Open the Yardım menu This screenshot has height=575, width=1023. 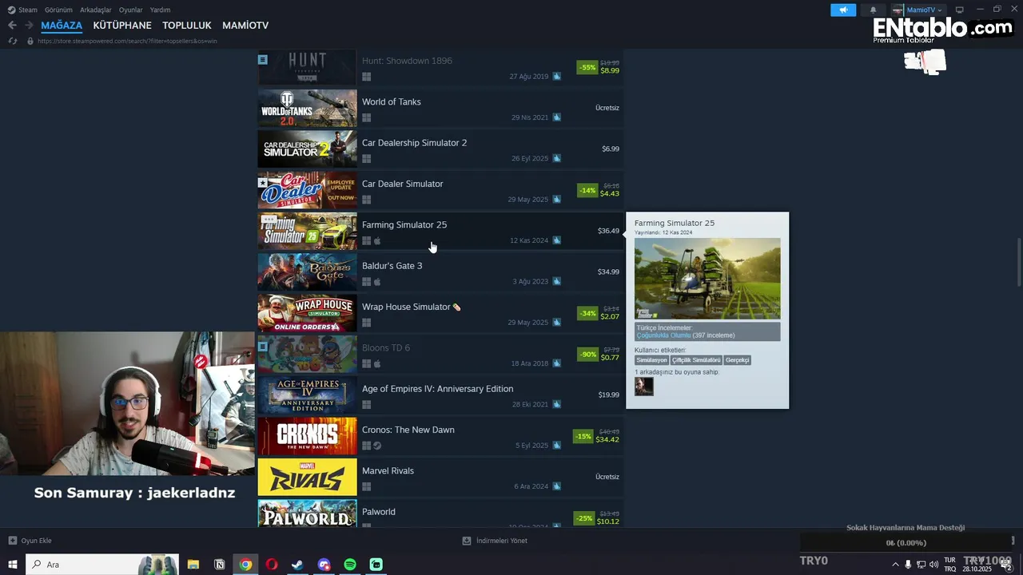pyautogui.click(x=161, y=10)
